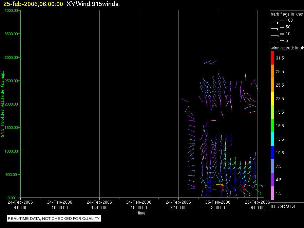Click the green 16.5 knots legend swatch
This screenshot has height=228, width=304.
(x=272, y=126)
